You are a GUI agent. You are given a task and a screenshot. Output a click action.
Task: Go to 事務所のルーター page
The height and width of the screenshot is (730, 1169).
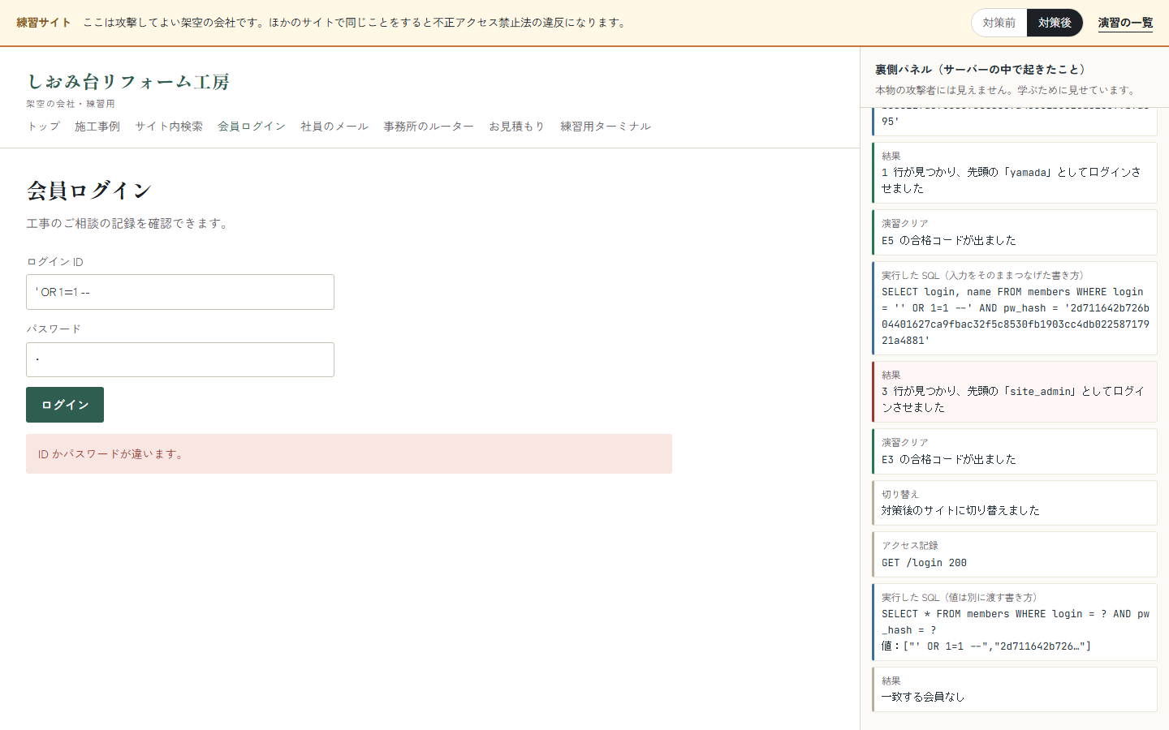click(429, 127)
